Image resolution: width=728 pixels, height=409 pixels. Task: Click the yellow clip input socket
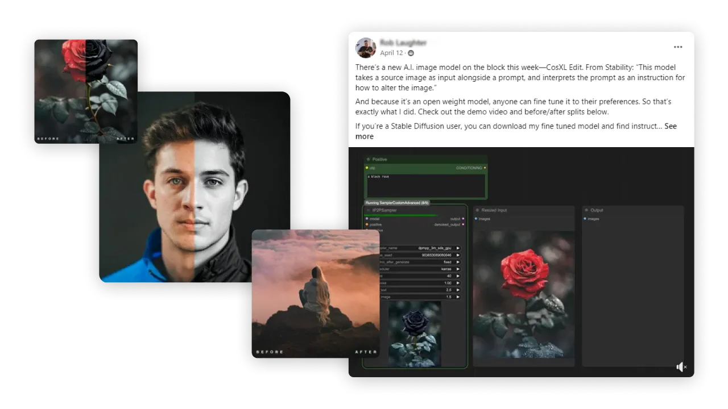[x=367, y=168]
